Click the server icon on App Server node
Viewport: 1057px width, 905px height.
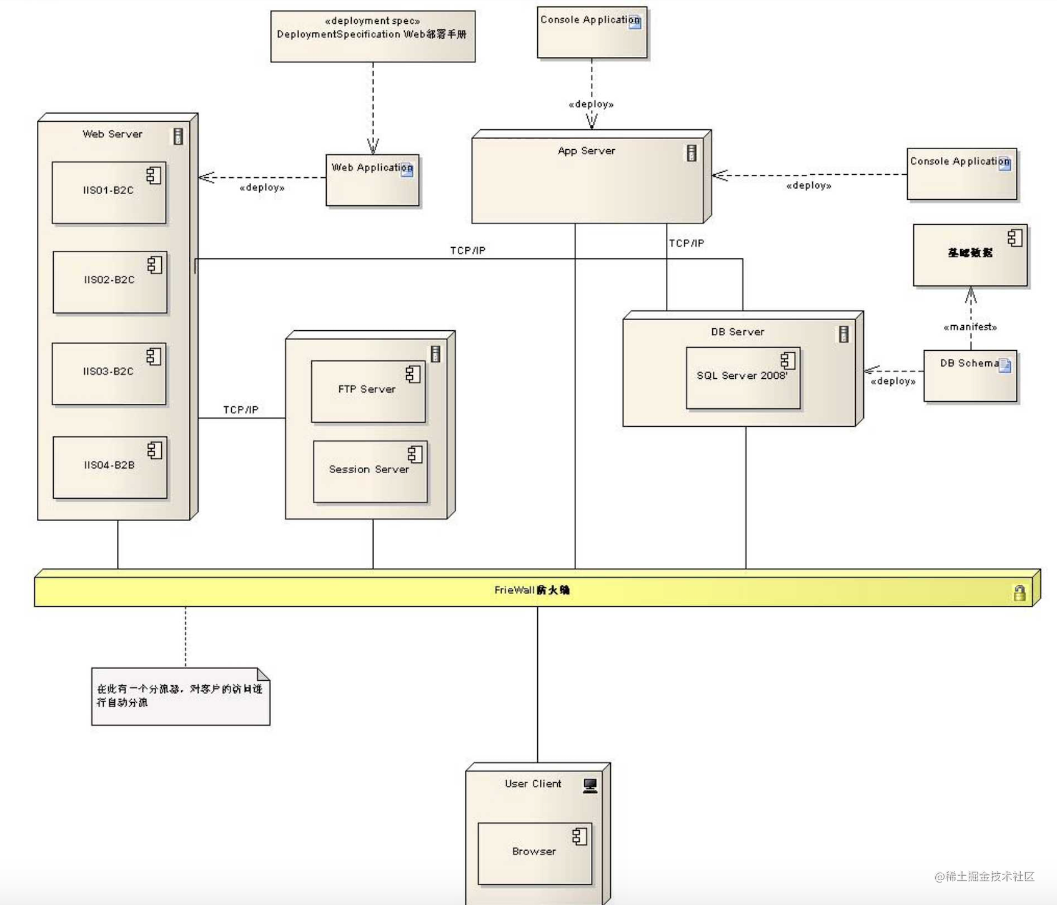(691, 153)
